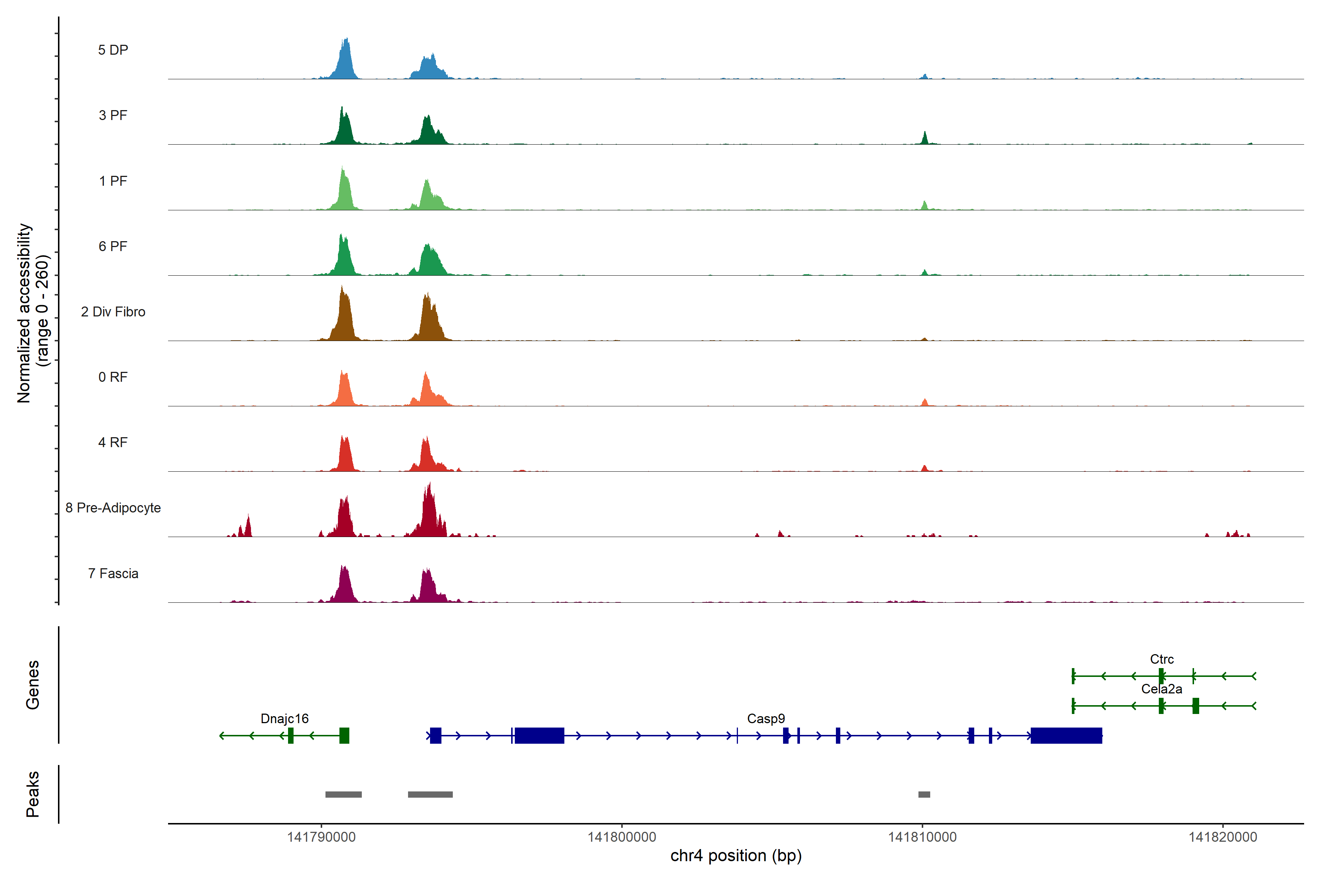Screen dimensions: 1321x881
Task: Click the Dnajc16 gene label
Action: (x=284, y=719)
